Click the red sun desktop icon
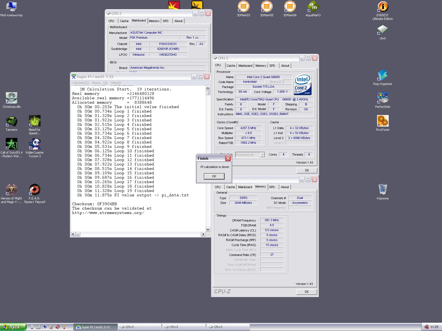Screen dimensions: 442x331 174,5
